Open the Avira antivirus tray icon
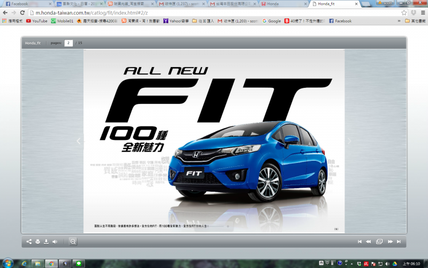 click(x=366, y=264)
